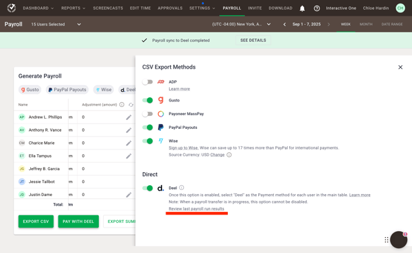
Task: Enable the Payoneer MassPay toggle
Action: 148,114
